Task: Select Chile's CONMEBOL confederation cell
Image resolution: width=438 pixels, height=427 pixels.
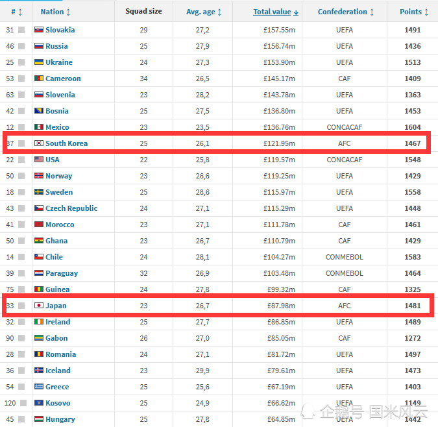Action: [345, 257]
